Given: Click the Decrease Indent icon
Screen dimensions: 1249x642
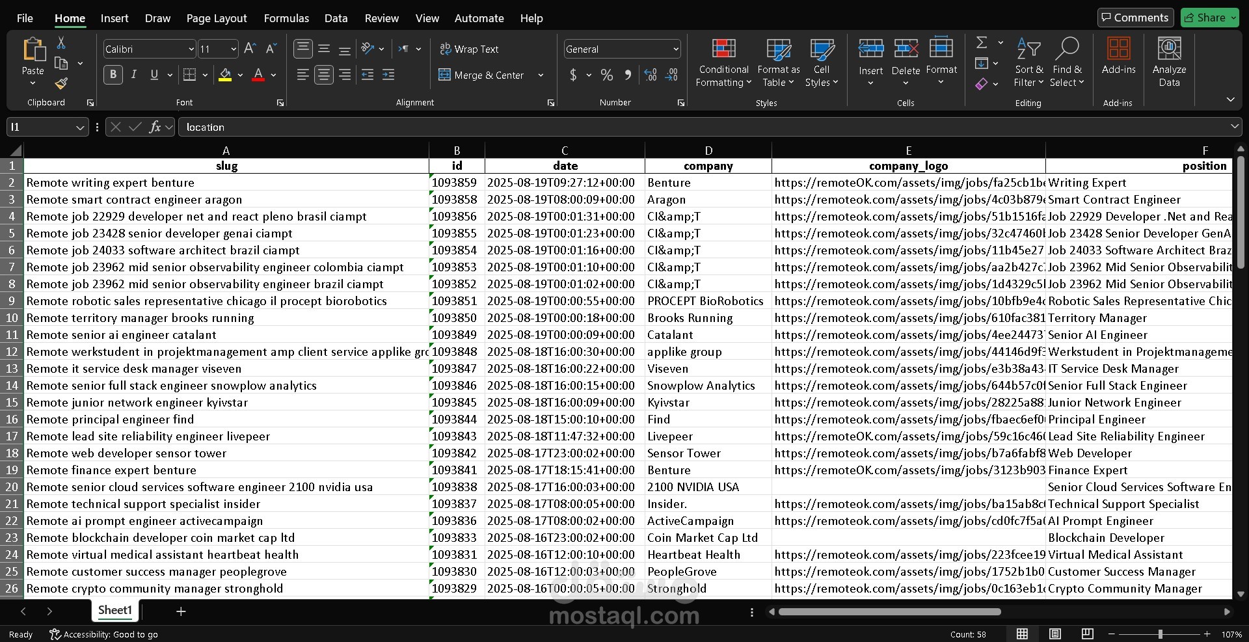Looking at the screenshot, I should [368, 75].
